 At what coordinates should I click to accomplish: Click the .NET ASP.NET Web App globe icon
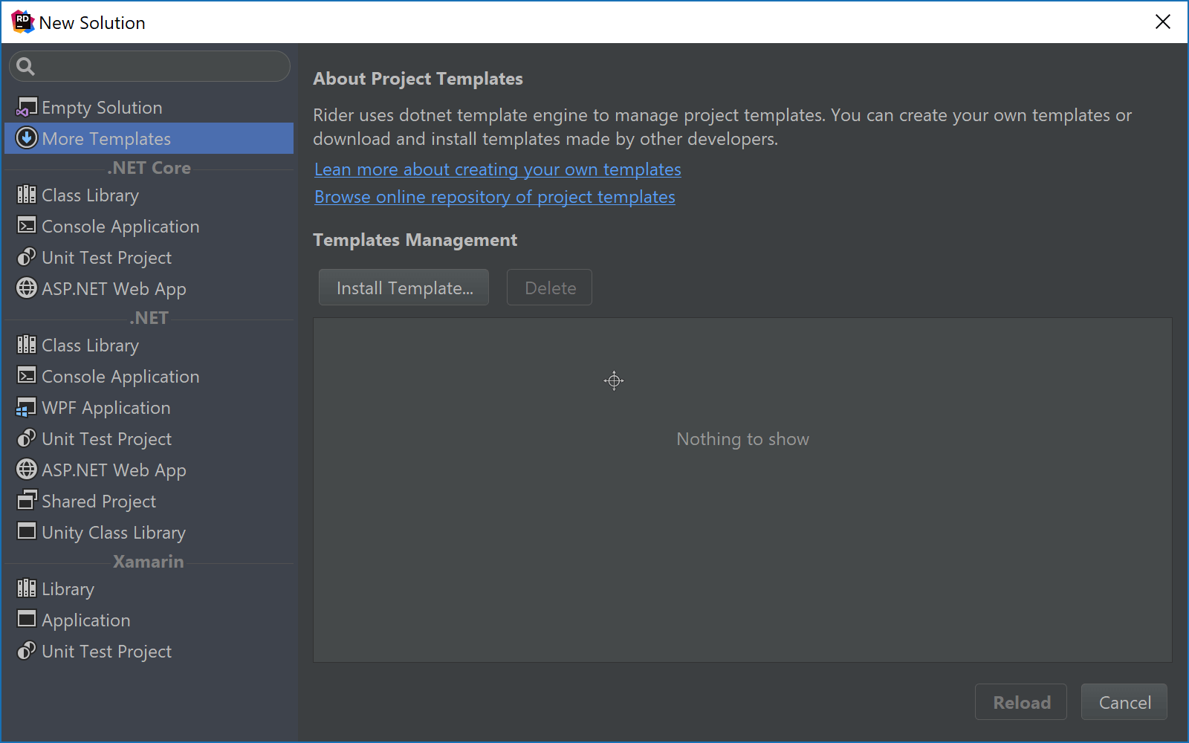point(27,470)
